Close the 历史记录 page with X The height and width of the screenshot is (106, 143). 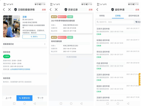coord(56,9)
